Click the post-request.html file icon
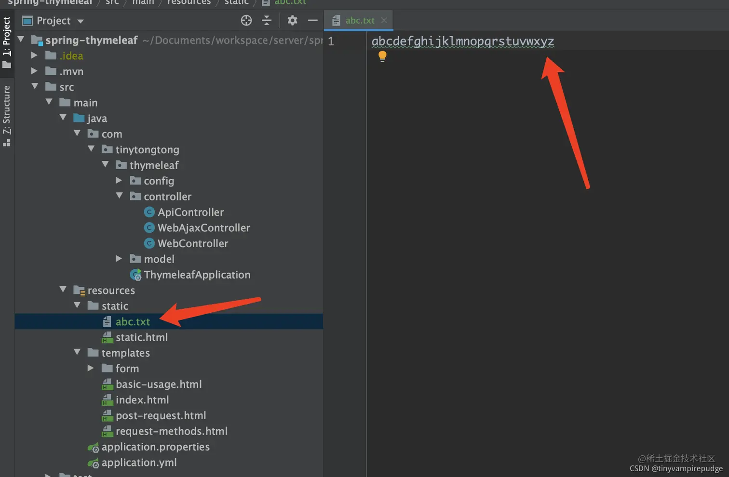This screenshot has height=477, width=729. [x=107, y=415]
